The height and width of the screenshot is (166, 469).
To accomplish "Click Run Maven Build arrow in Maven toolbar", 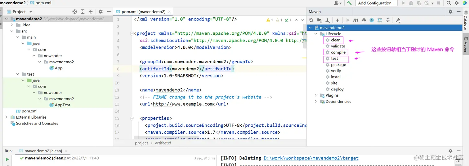I will (348, 20).
